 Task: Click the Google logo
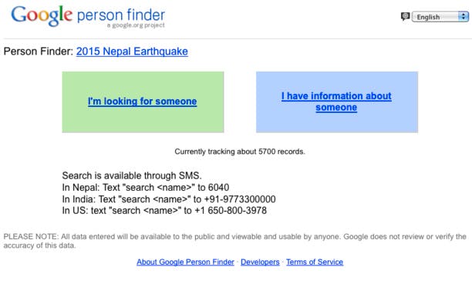pyautogui.click(x=42, y=15)
